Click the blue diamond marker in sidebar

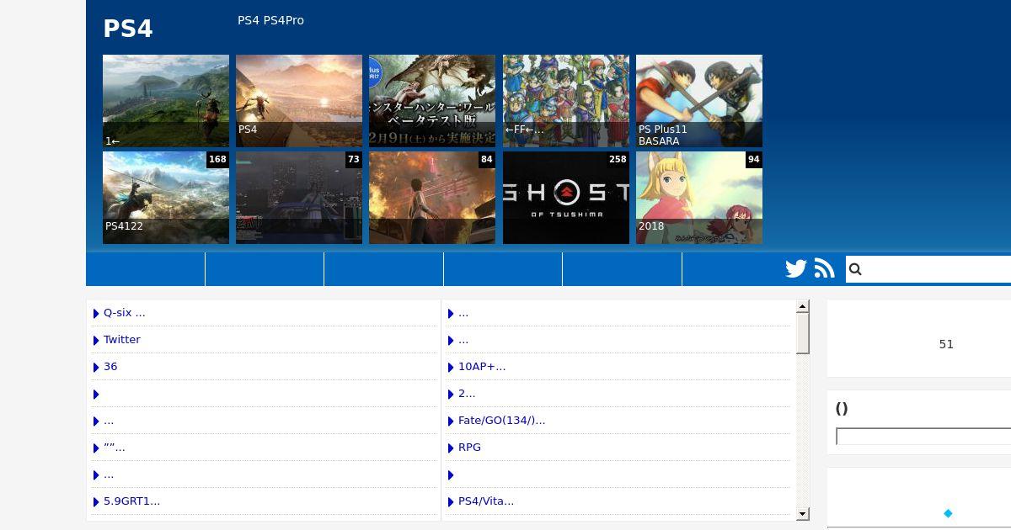[948, 513]
